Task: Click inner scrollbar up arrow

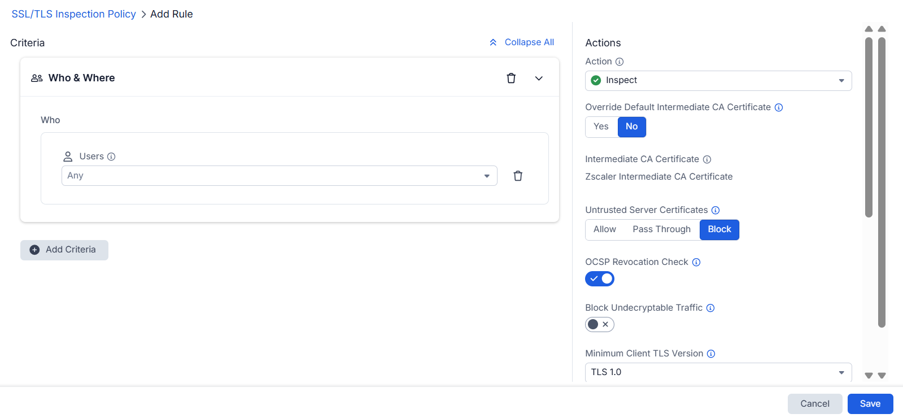Action: pyautogui.click(x=869, y=29)
